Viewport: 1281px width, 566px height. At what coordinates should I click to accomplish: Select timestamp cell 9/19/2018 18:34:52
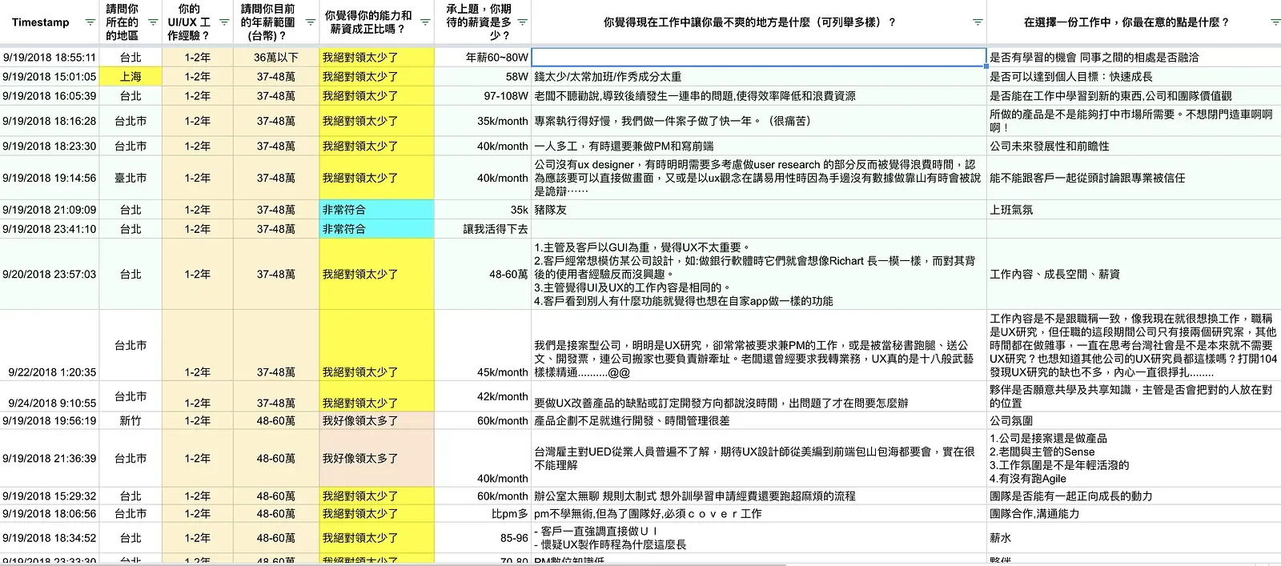pyautogui.click(x=50, y=538)
